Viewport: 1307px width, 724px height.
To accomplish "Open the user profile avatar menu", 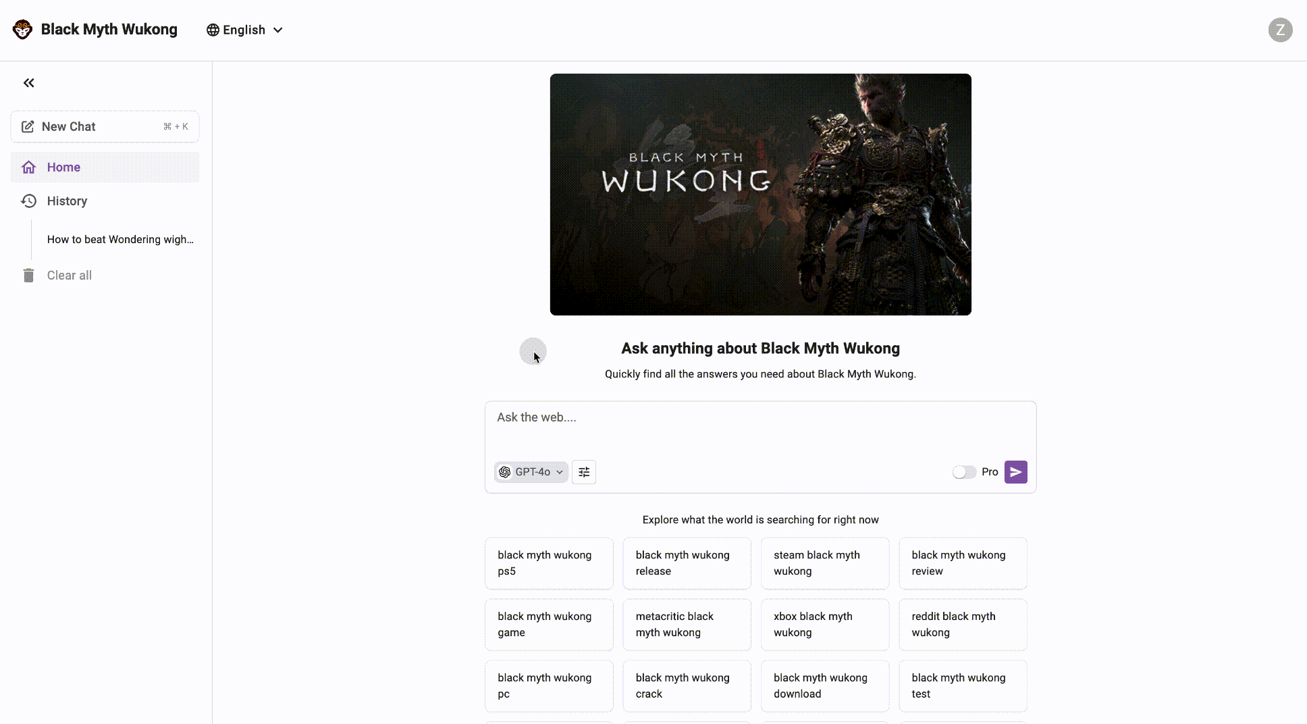I will (x=1280, y=30).
